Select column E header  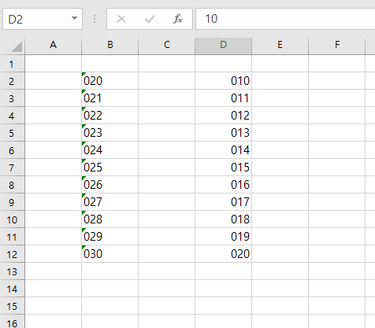pyautogui.click(x=280, y=45)
